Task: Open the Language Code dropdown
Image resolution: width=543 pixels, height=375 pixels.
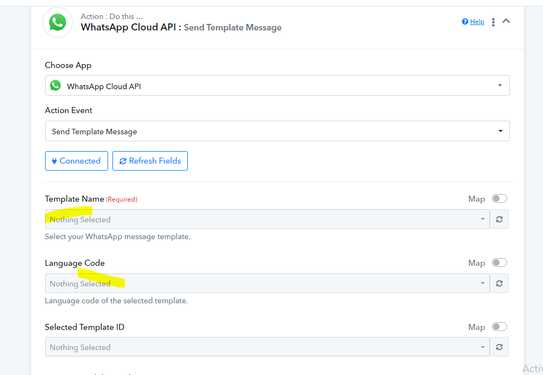Action: [x=267, y=283]
